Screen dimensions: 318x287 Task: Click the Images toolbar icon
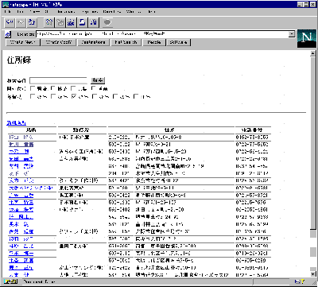[60, 22]
